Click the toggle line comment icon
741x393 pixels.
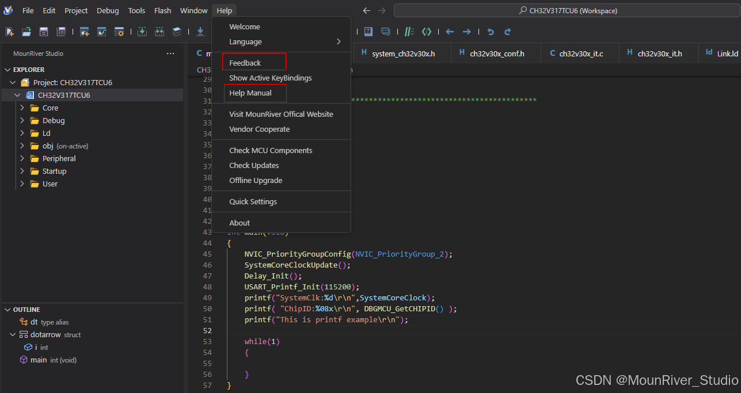[409, 32]
